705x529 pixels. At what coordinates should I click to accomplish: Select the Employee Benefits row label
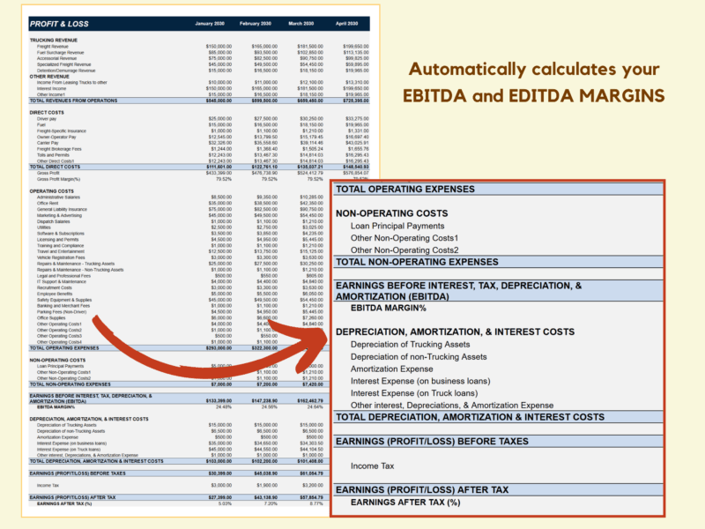click(x=55, y=294)
